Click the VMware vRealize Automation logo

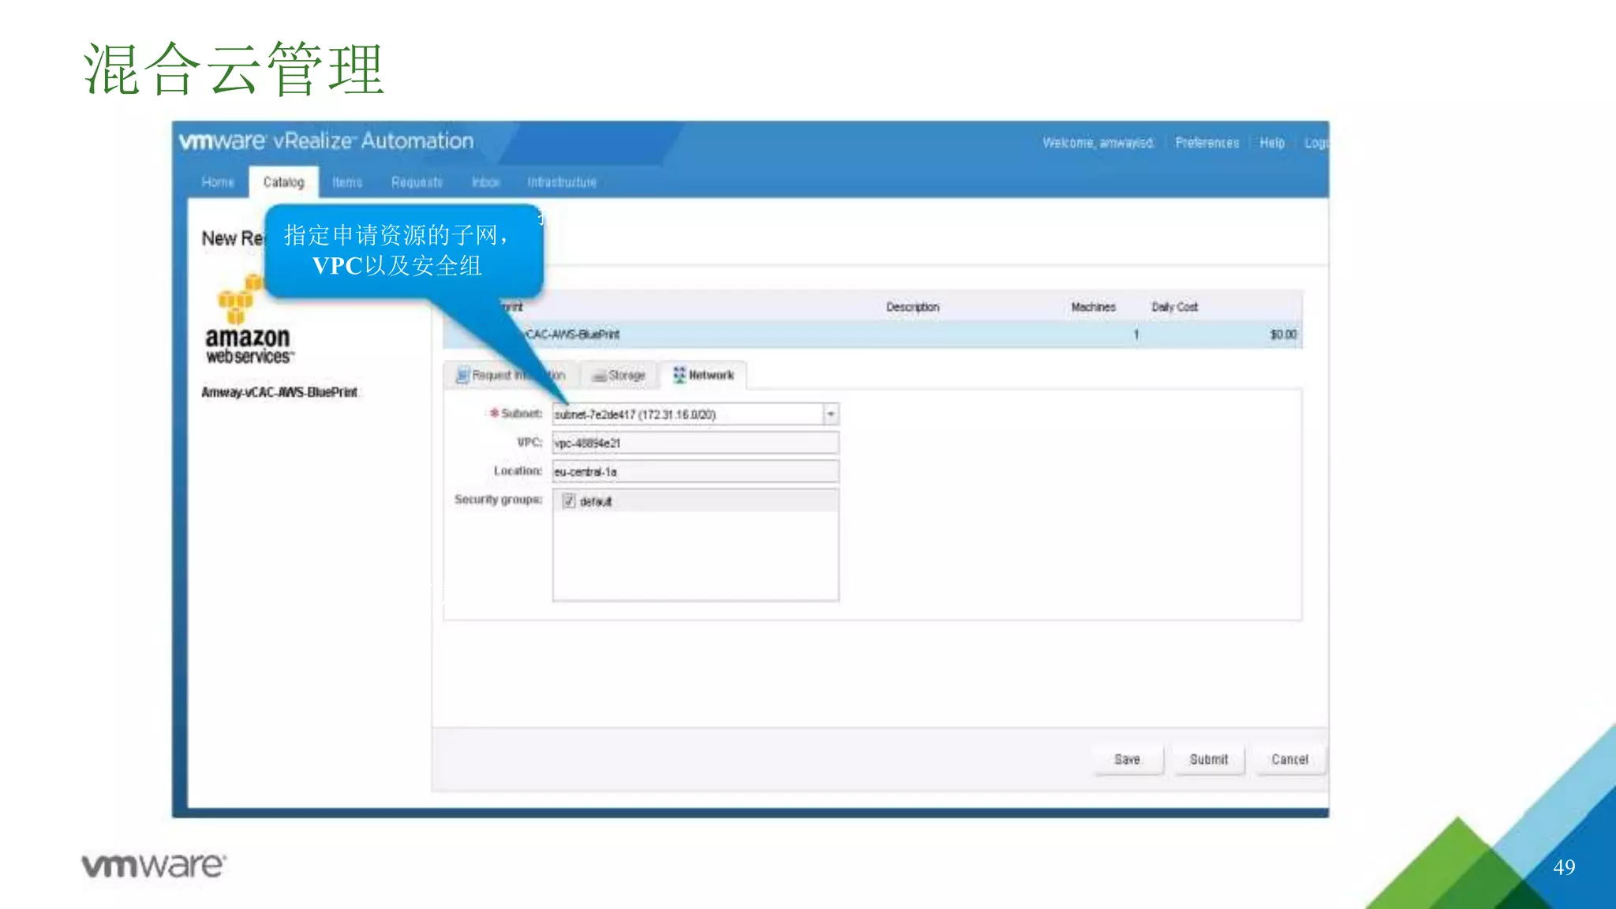coord(326,141)
